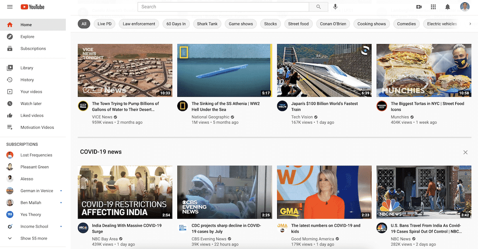This screenshot has height=249, width=478.
Task: Open the VICE News desert town thumbnail
Action: tap(125, 70)
